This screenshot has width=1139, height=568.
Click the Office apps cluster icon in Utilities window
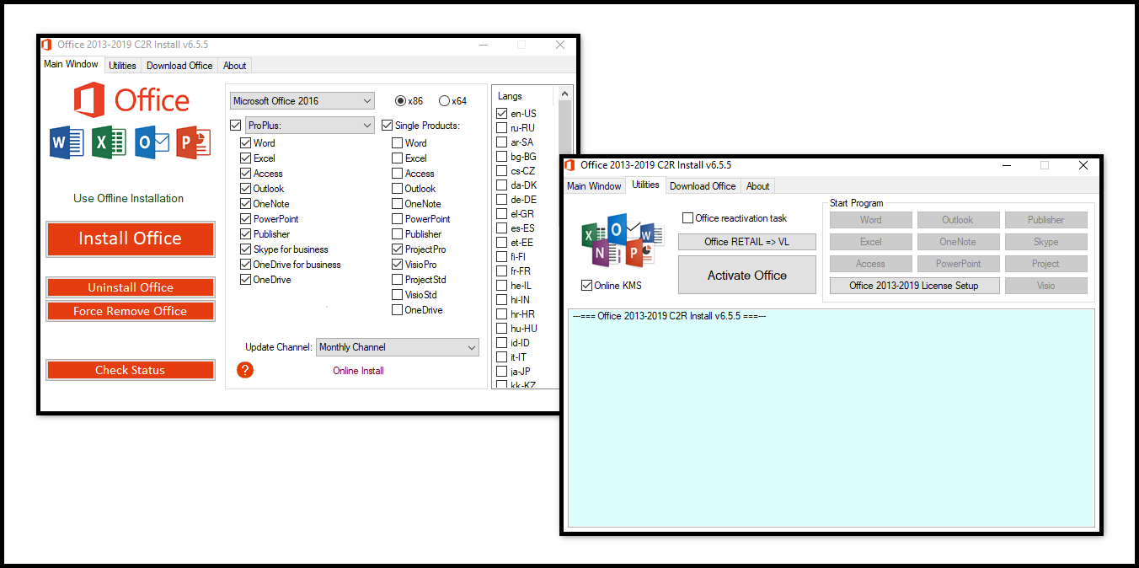pos(623,241)
